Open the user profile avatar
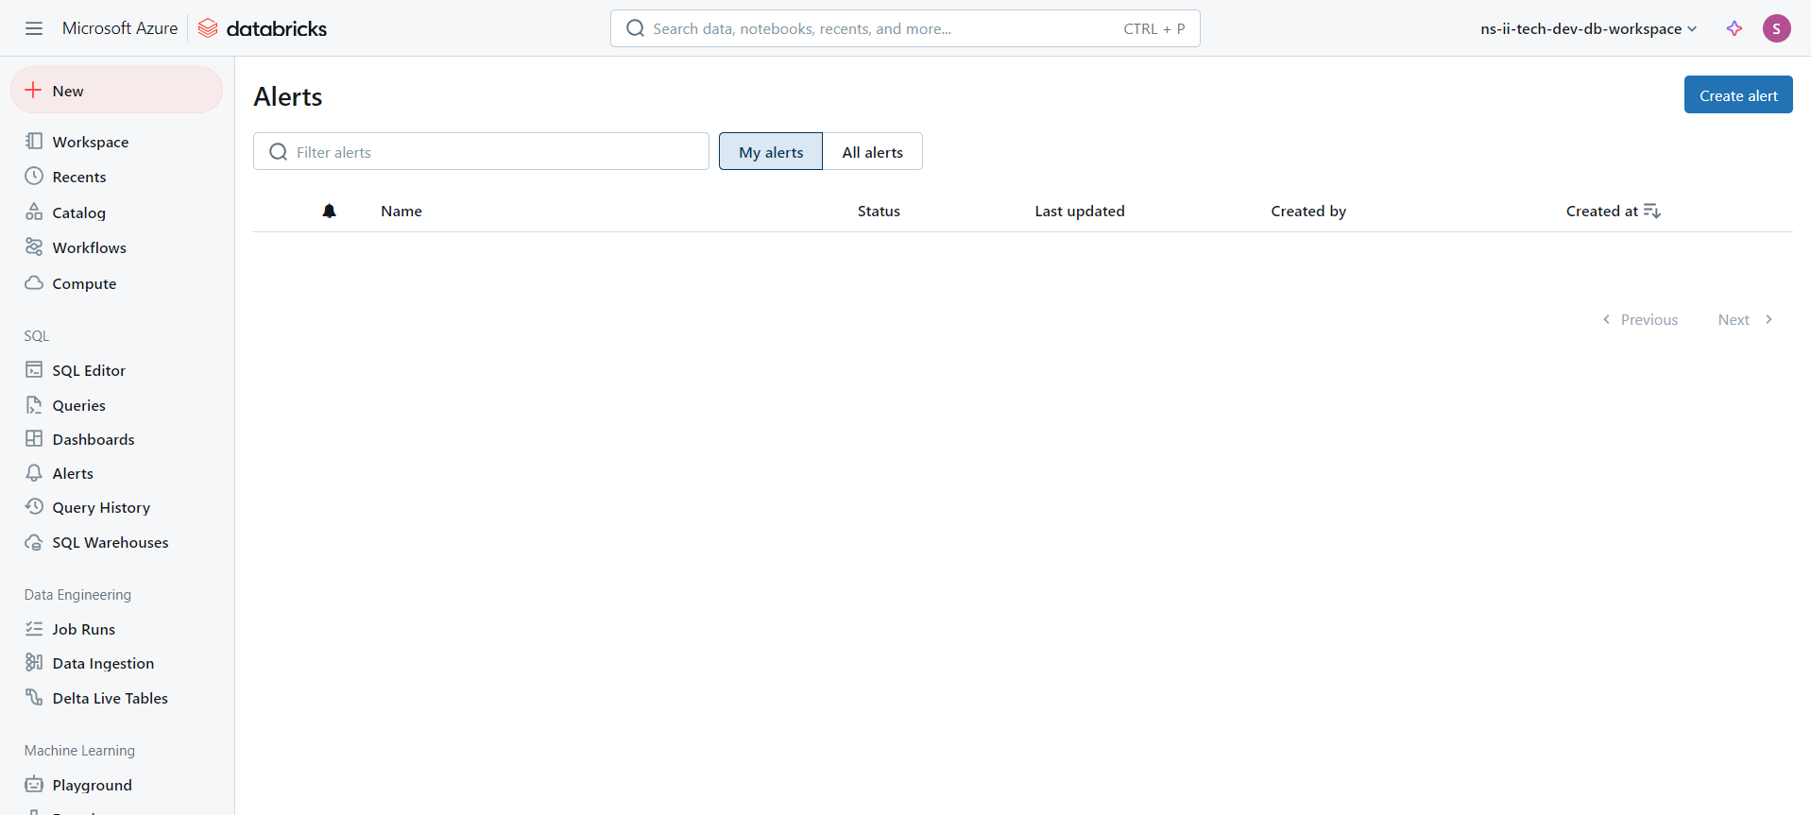This screenshot has height=815, width=1811. (1777, 28)
